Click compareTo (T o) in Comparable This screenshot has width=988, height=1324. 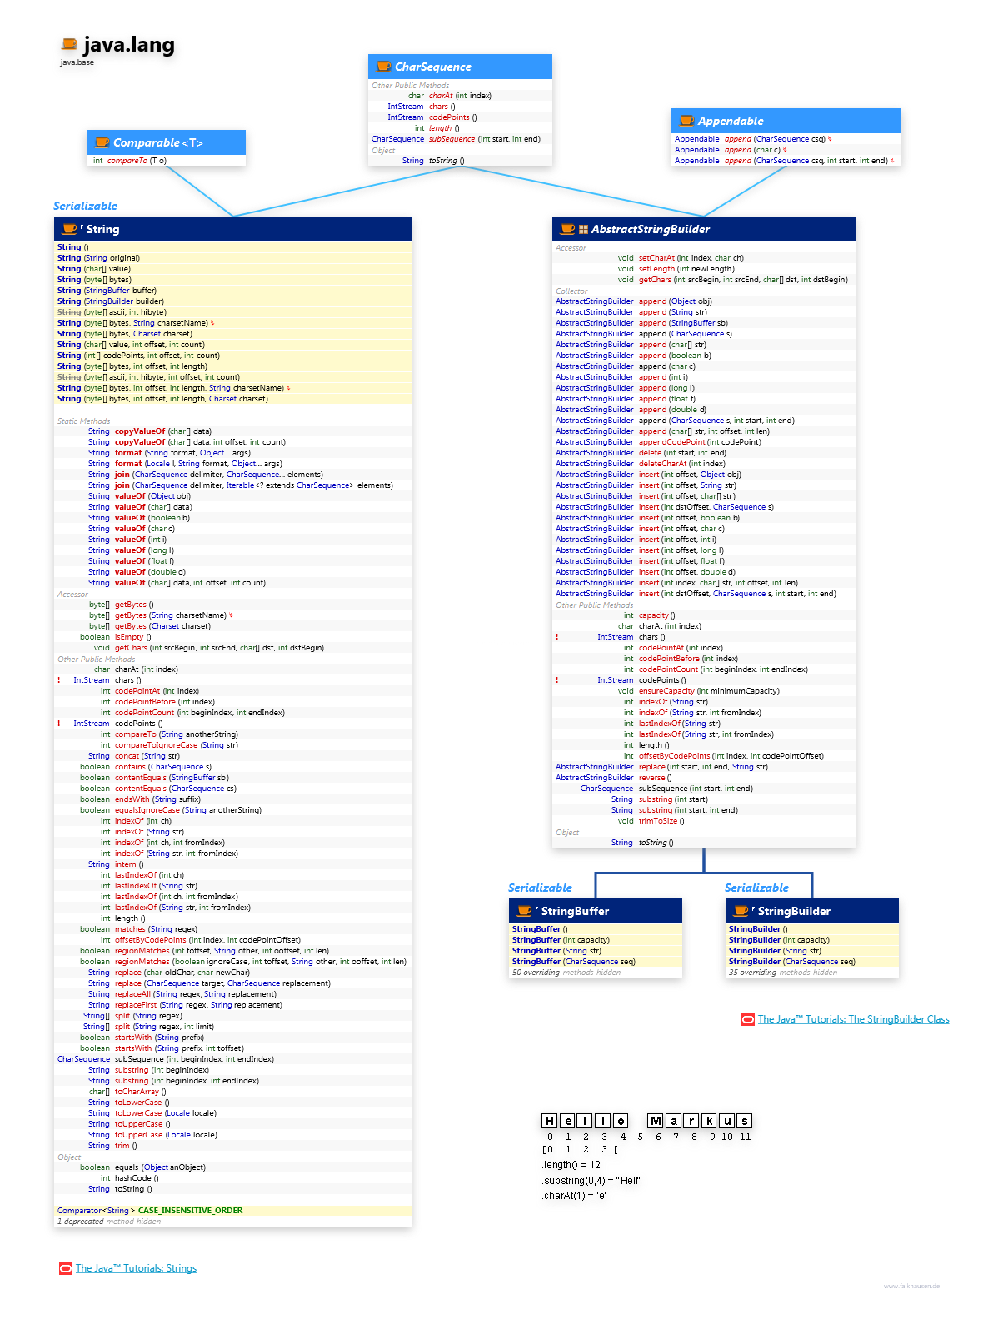(137, 161)
